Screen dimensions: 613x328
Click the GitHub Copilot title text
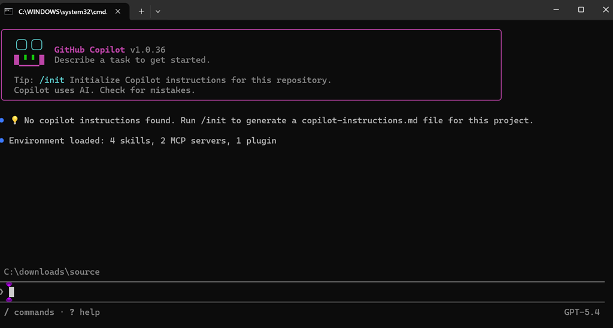90,50
